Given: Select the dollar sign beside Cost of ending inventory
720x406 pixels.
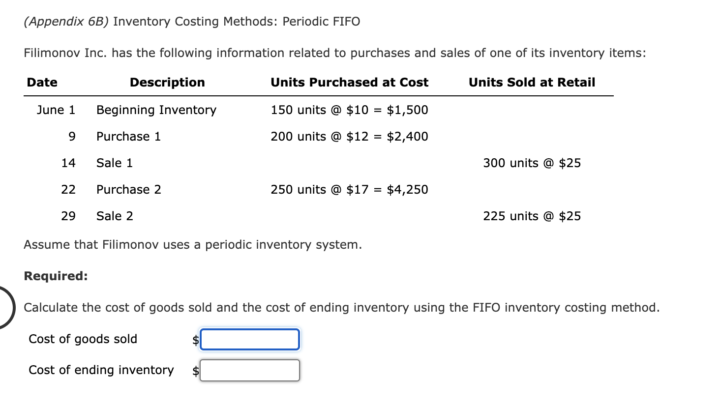Looking at the screenshot, I should click(x=195, y=370).
